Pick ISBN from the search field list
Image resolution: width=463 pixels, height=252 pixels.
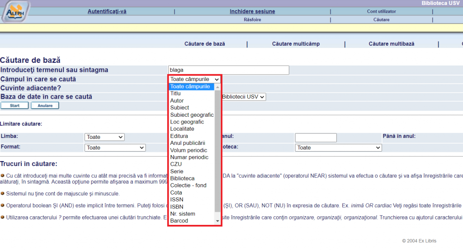(177, 207)
